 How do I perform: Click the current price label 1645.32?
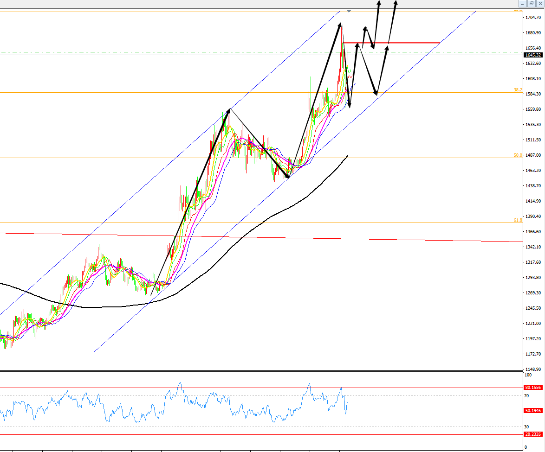(532, 55)
